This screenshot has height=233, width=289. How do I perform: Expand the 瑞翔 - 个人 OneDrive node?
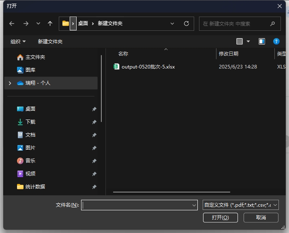click(x=10, y=83)
